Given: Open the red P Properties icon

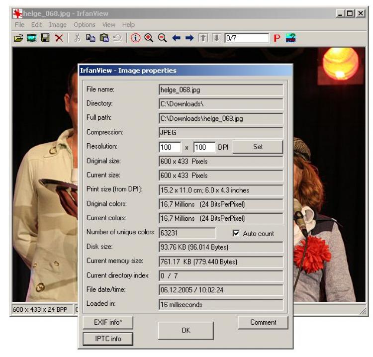Looking at the screenshot, I should [x=277, y=38].
